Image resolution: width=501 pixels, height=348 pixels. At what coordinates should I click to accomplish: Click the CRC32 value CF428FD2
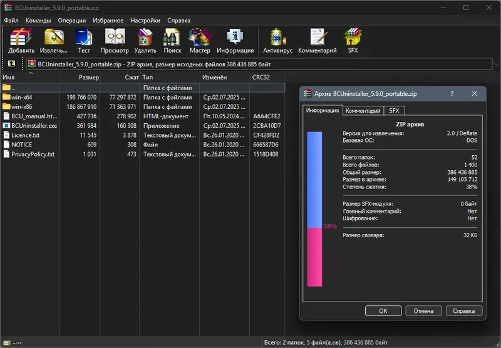point(266,135)
